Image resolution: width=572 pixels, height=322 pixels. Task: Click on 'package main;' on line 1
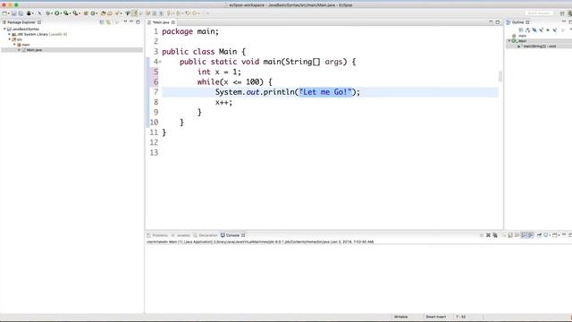pos(190,31)
